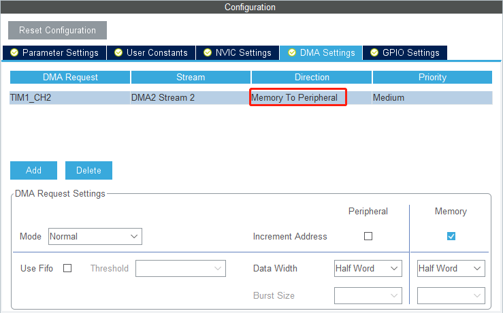
Task: Go to the GPIO Settings tab
Action: pyautogui.click(x=405, y=52)
